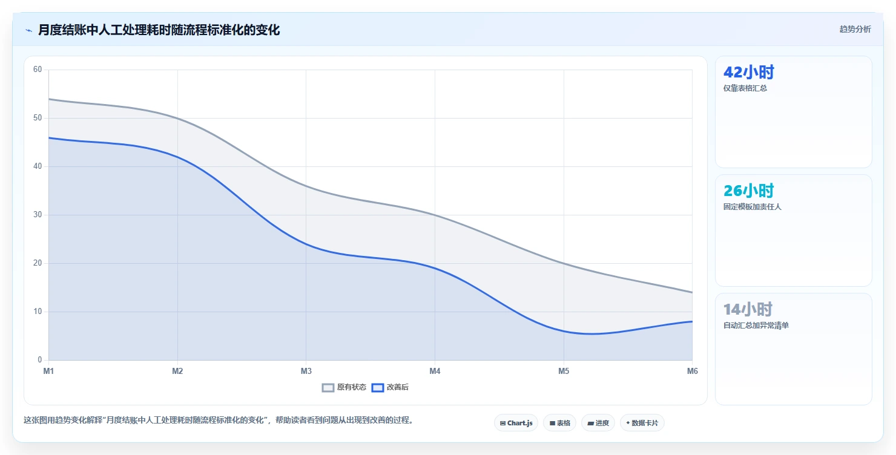896x455 pixels.
Task: Click the 30 y-axis value
Action: 38,215
